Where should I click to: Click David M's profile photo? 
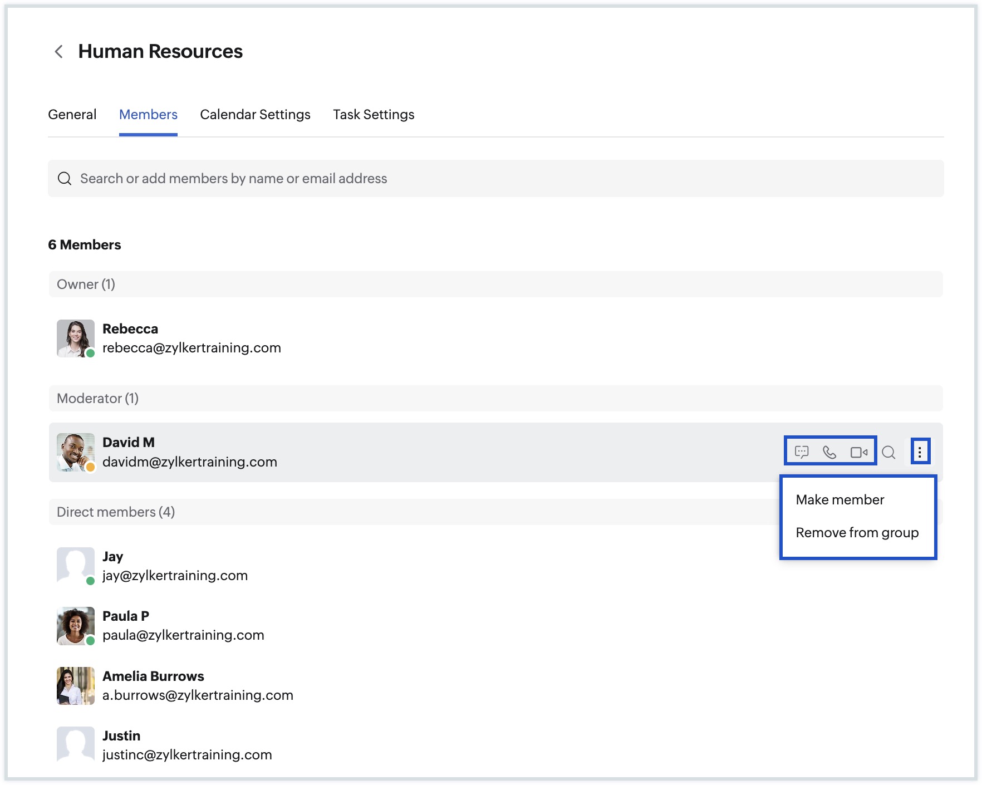[x=75, y=452]
